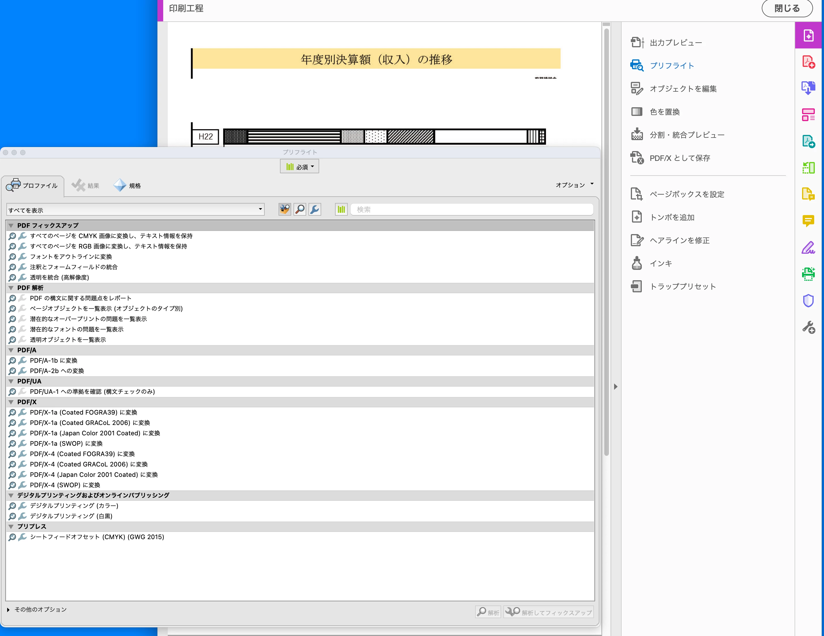This screenshot has height=636, width=824.
Task: Toggle the profiles filter icon with glasses
Action: pos(285,209)
